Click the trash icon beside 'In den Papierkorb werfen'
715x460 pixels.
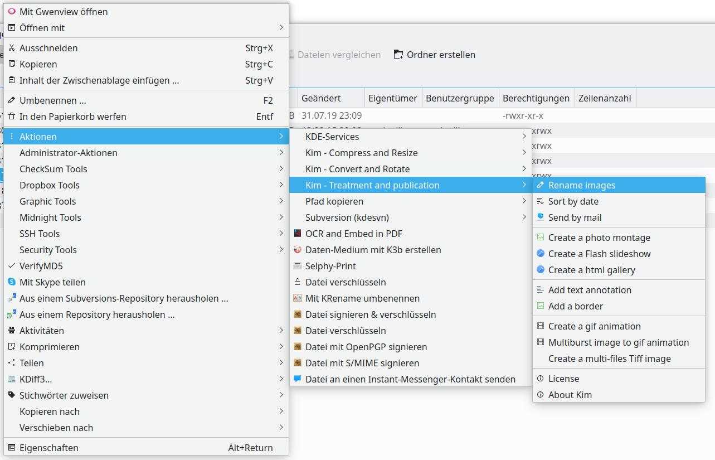pyautogui.click(x=12, y=117)
